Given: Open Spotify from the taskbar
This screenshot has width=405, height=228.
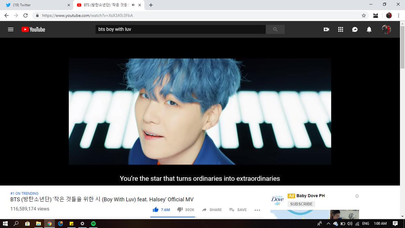Looking at the screenshot, I should point(93,223).
